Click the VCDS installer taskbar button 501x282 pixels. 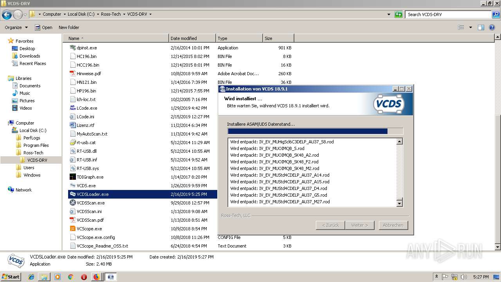pyautogui.click(x=111, y=277)
